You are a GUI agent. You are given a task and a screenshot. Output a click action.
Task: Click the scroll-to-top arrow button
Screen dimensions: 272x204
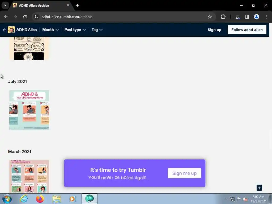coord(259,188)
